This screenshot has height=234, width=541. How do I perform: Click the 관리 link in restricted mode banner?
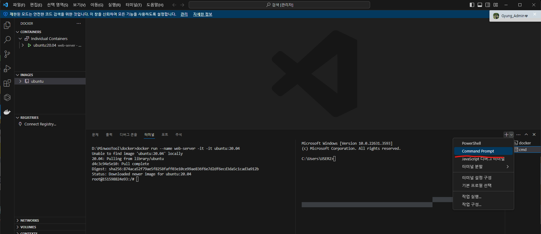click(x=184, y=14)
